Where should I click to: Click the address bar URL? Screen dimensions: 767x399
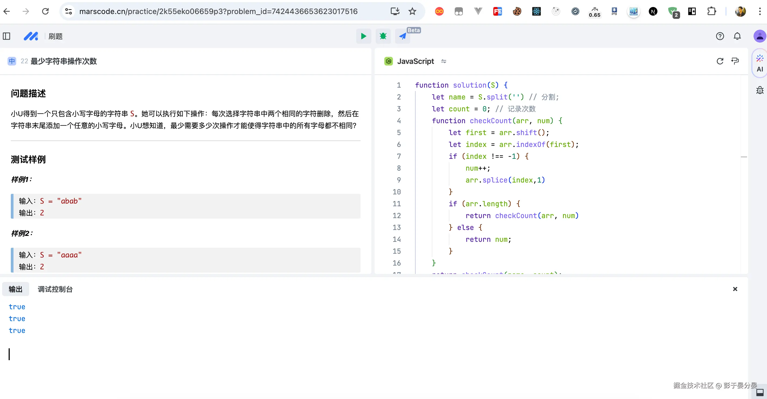[218, 11]
